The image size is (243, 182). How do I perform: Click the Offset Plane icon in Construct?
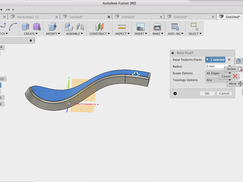tap(99, 26)
